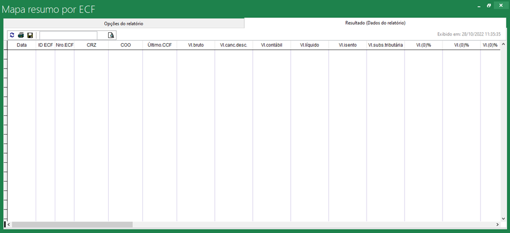Open Resultado (Dados do relatório) tab
The width and height of the screenshot is (510, 233).
point(375,23)
